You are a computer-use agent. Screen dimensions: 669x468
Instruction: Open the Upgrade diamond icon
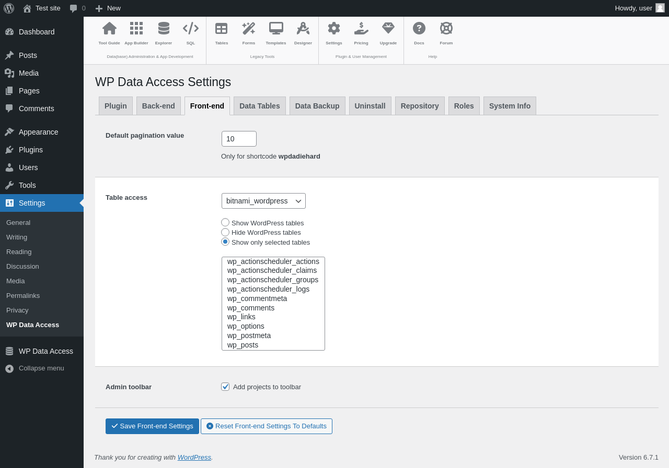coord(388,29)
